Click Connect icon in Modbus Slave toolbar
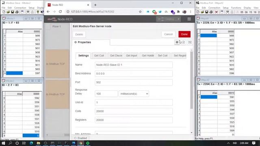The height and width of the screenshot is (146, 260). pyautogui.click(x=28, y=12)
